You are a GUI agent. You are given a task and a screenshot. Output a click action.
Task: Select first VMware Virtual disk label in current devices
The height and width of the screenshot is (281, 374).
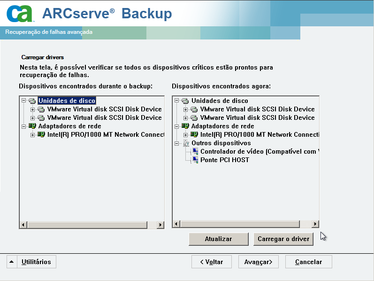click(x=257, y=109)
